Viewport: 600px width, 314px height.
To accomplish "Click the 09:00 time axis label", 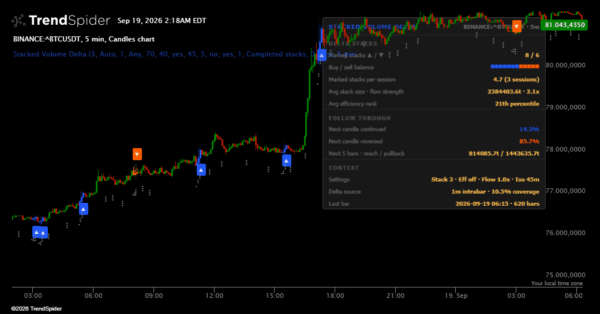I will click(x=154, y=296).
